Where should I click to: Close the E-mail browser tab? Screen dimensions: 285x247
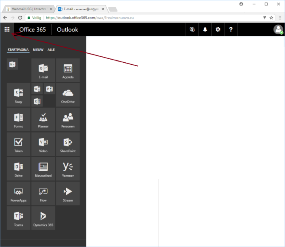[103, 9]
